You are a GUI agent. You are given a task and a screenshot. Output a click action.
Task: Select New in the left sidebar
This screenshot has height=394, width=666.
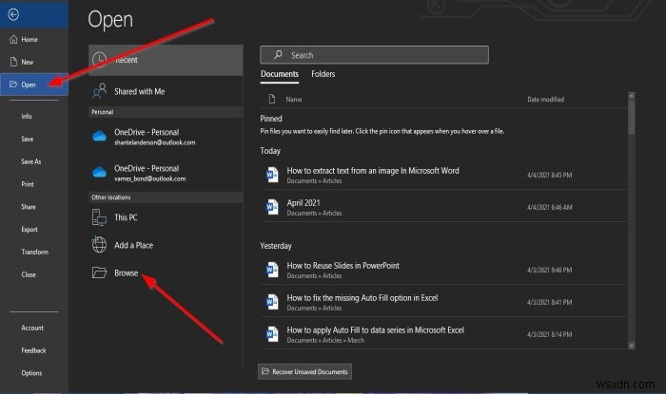pos(28,61)
